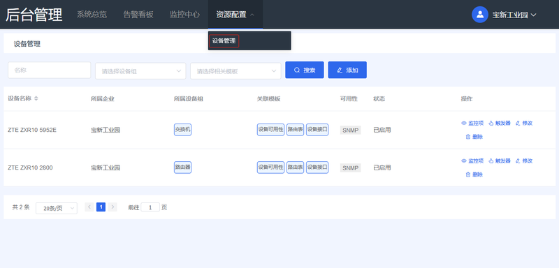Viewport: 559px width, 268px height.
Task: Click 路由表 tag in ZXR10 2800 row
Action: point(295,167)
